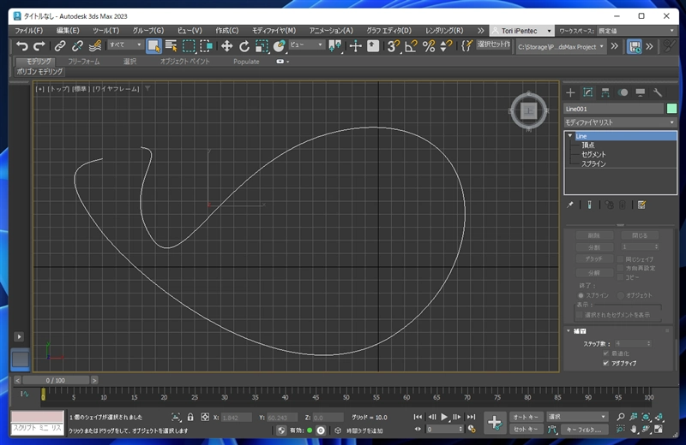Open the ビュー coordinate system dropdown

[x=306, y=44]
